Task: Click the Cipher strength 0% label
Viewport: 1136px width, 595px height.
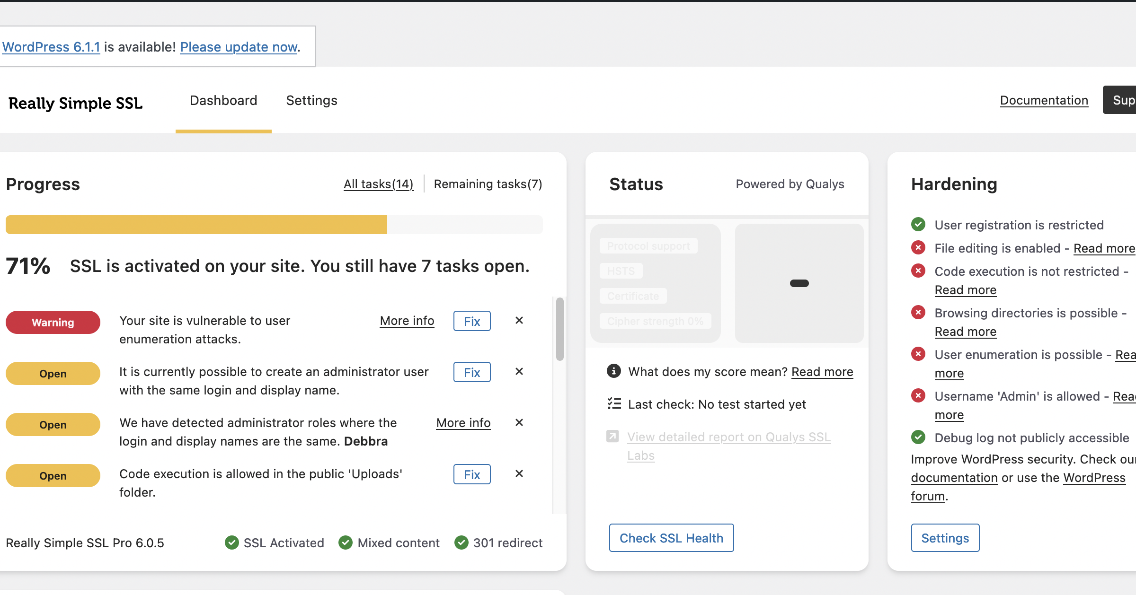Action: coord(655,321)
